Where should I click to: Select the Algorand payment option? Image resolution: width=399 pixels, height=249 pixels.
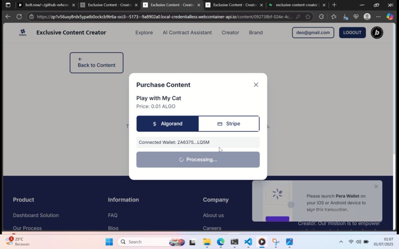(167, 124)
